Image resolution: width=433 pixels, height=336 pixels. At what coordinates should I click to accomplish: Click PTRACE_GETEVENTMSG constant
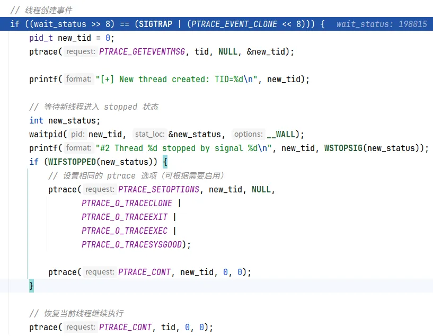coord(142,51)
